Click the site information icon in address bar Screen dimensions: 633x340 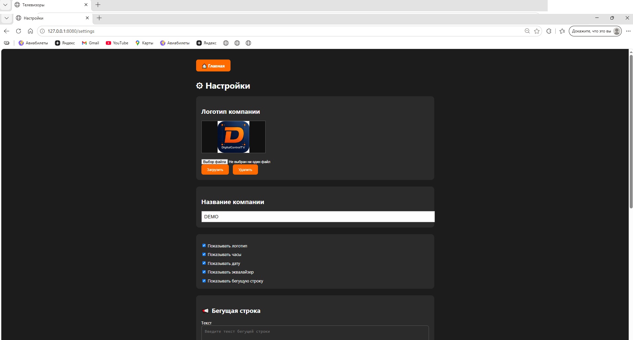click(x=42, y=31)
